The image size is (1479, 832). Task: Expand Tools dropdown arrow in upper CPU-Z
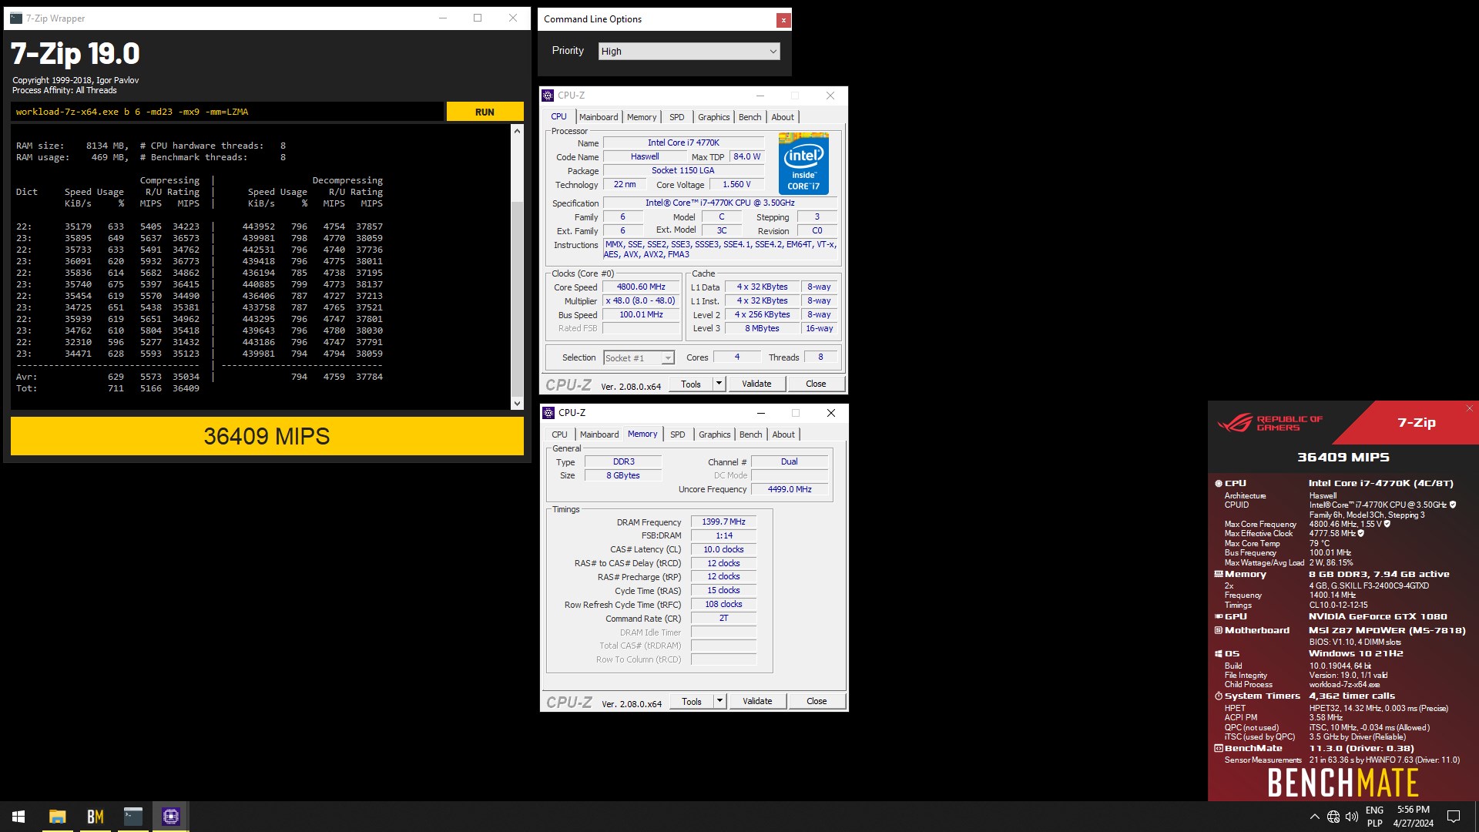point(719,384)
